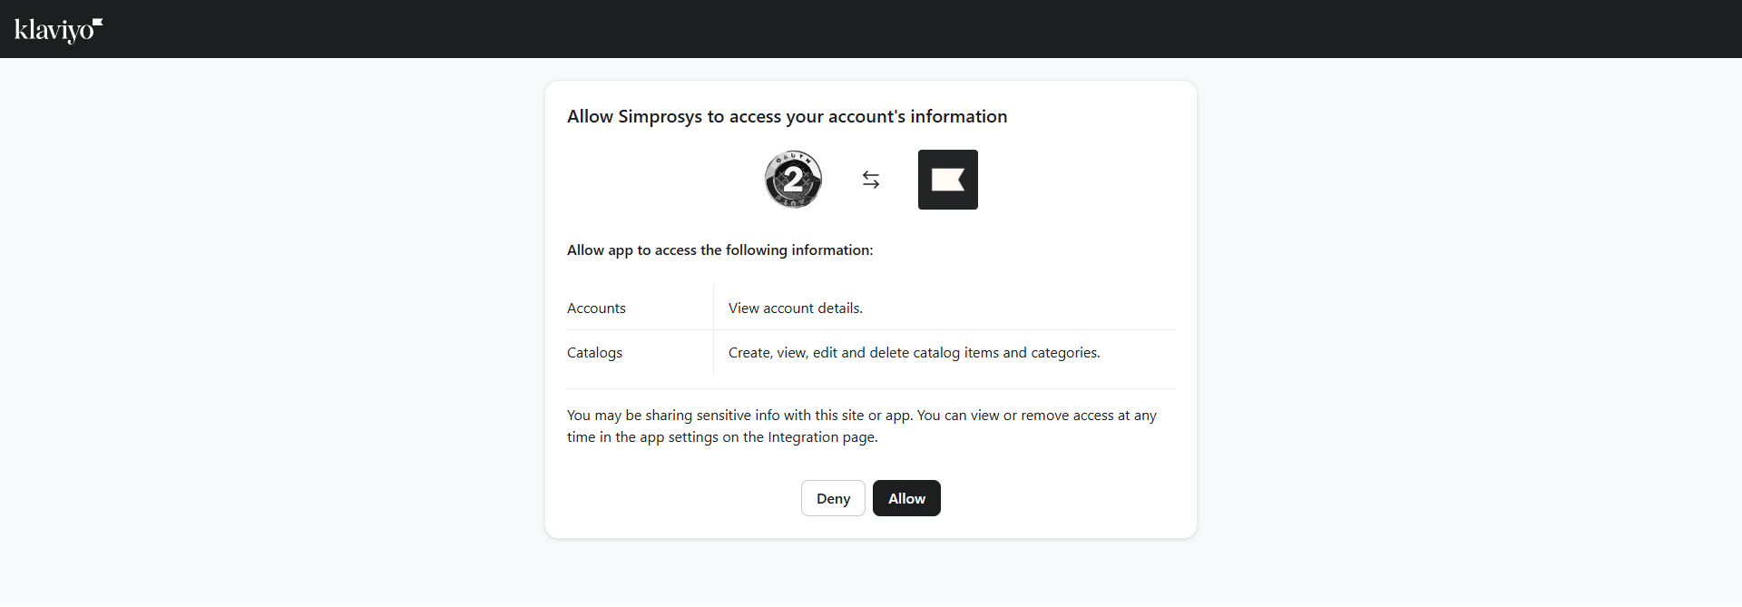
Task: Click the Klaviyo logo in header
Action: pos(58,30)
